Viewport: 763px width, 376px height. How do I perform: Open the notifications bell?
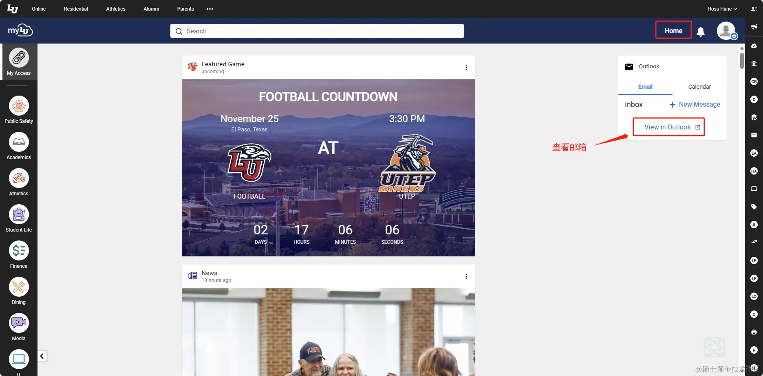click(x=701, y=31)
